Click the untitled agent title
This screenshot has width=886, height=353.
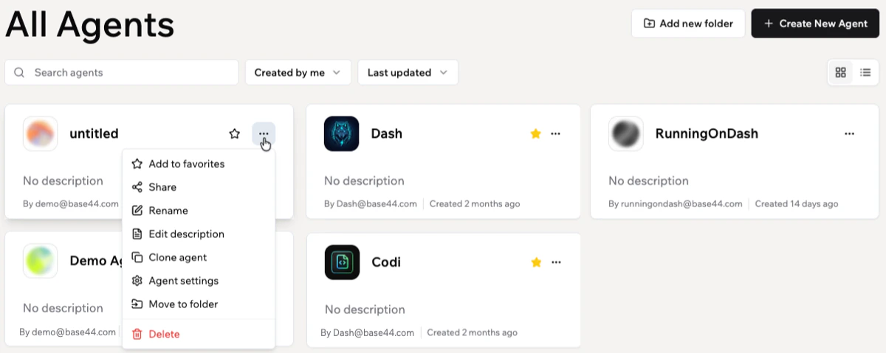coord(94,133)
